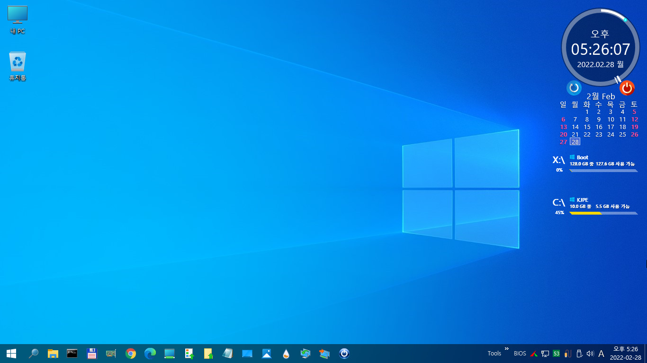This screenshot has height=363, width=647.
Task: Open the volume speaker tray icon
Action: coord(590,354)
